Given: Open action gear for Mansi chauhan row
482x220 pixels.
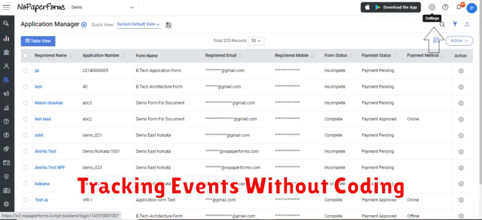Looking at the screenshot, I should [461, 103].
